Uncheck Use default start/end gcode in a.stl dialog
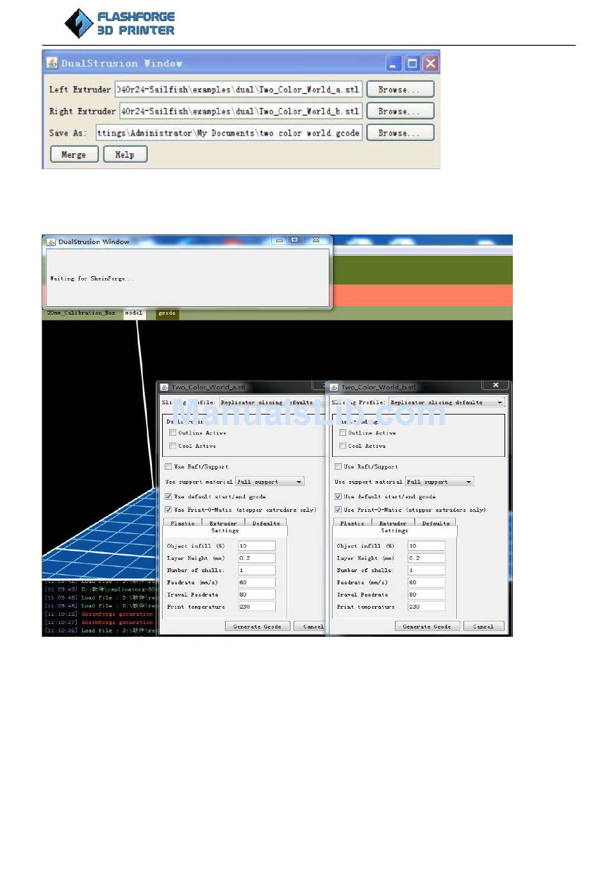Viewport: 609px width, 895px height. (x=168, y=497)
